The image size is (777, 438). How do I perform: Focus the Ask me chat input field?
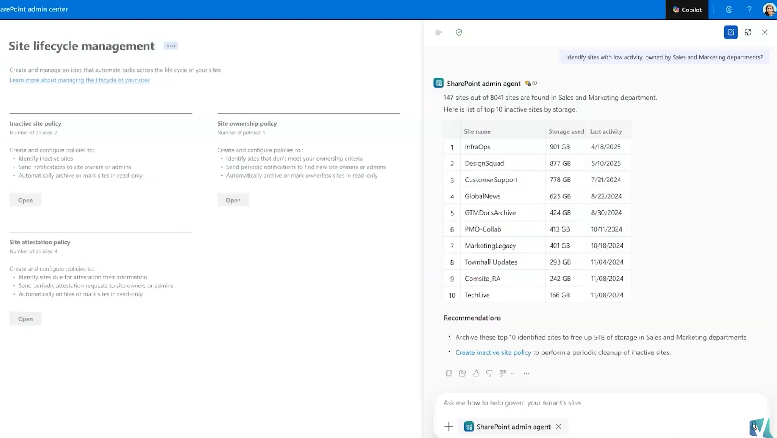[601, 402]
